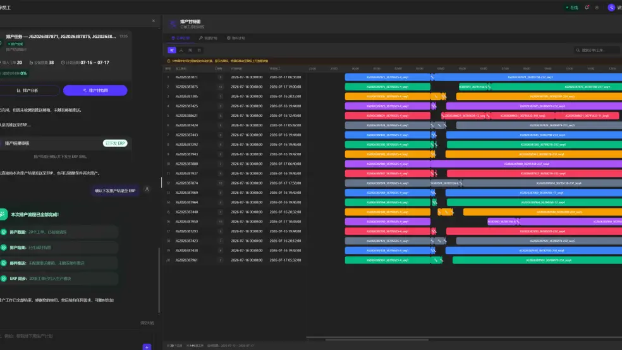Screen dimensions: 622x350
Task: Click the 已下发 ERP status badge
Action: (x=115, y=143)
